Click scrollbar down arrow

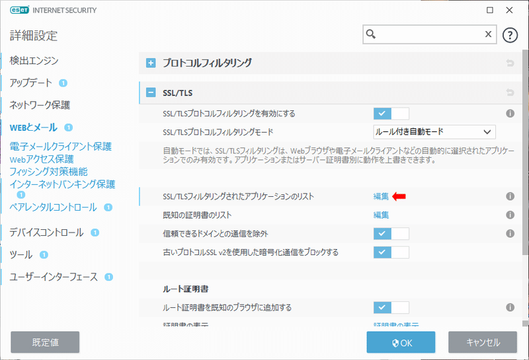(525, 324)
